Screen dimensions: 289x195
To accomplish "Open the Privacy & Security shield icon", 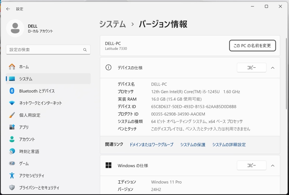I will pos(12,187).
